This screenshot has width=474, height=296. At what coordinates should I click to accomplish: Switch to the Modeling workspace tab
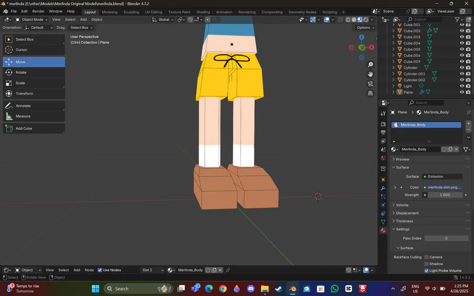click(110, 12)
